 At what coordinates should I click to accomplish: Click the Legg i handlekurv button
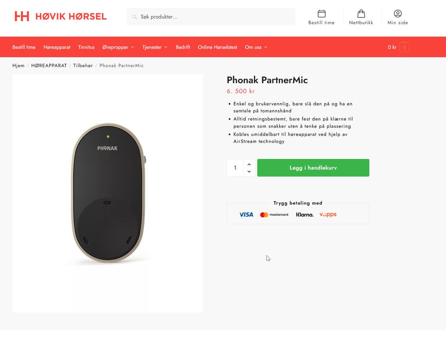(x=313, y=168)
